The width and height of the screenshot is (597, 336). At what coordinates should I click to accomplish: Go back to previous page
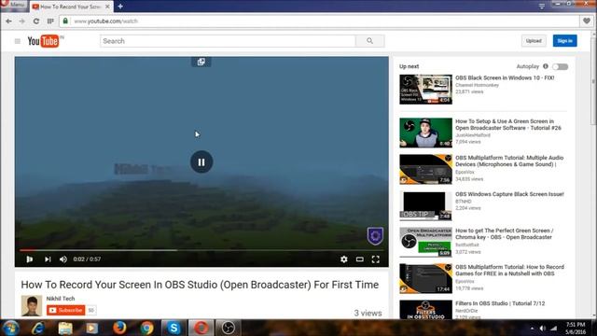click(8, 21)
